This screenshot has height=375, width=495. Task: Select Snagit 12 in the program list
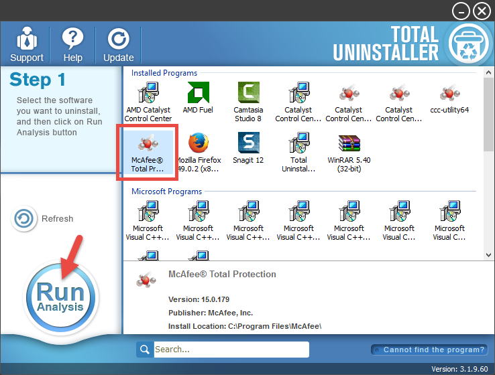coord(248,148)
